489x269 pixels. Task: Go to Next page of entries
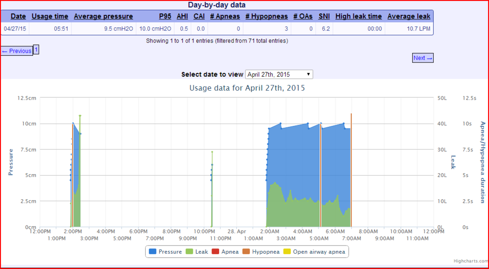click(x=423, y=58)
